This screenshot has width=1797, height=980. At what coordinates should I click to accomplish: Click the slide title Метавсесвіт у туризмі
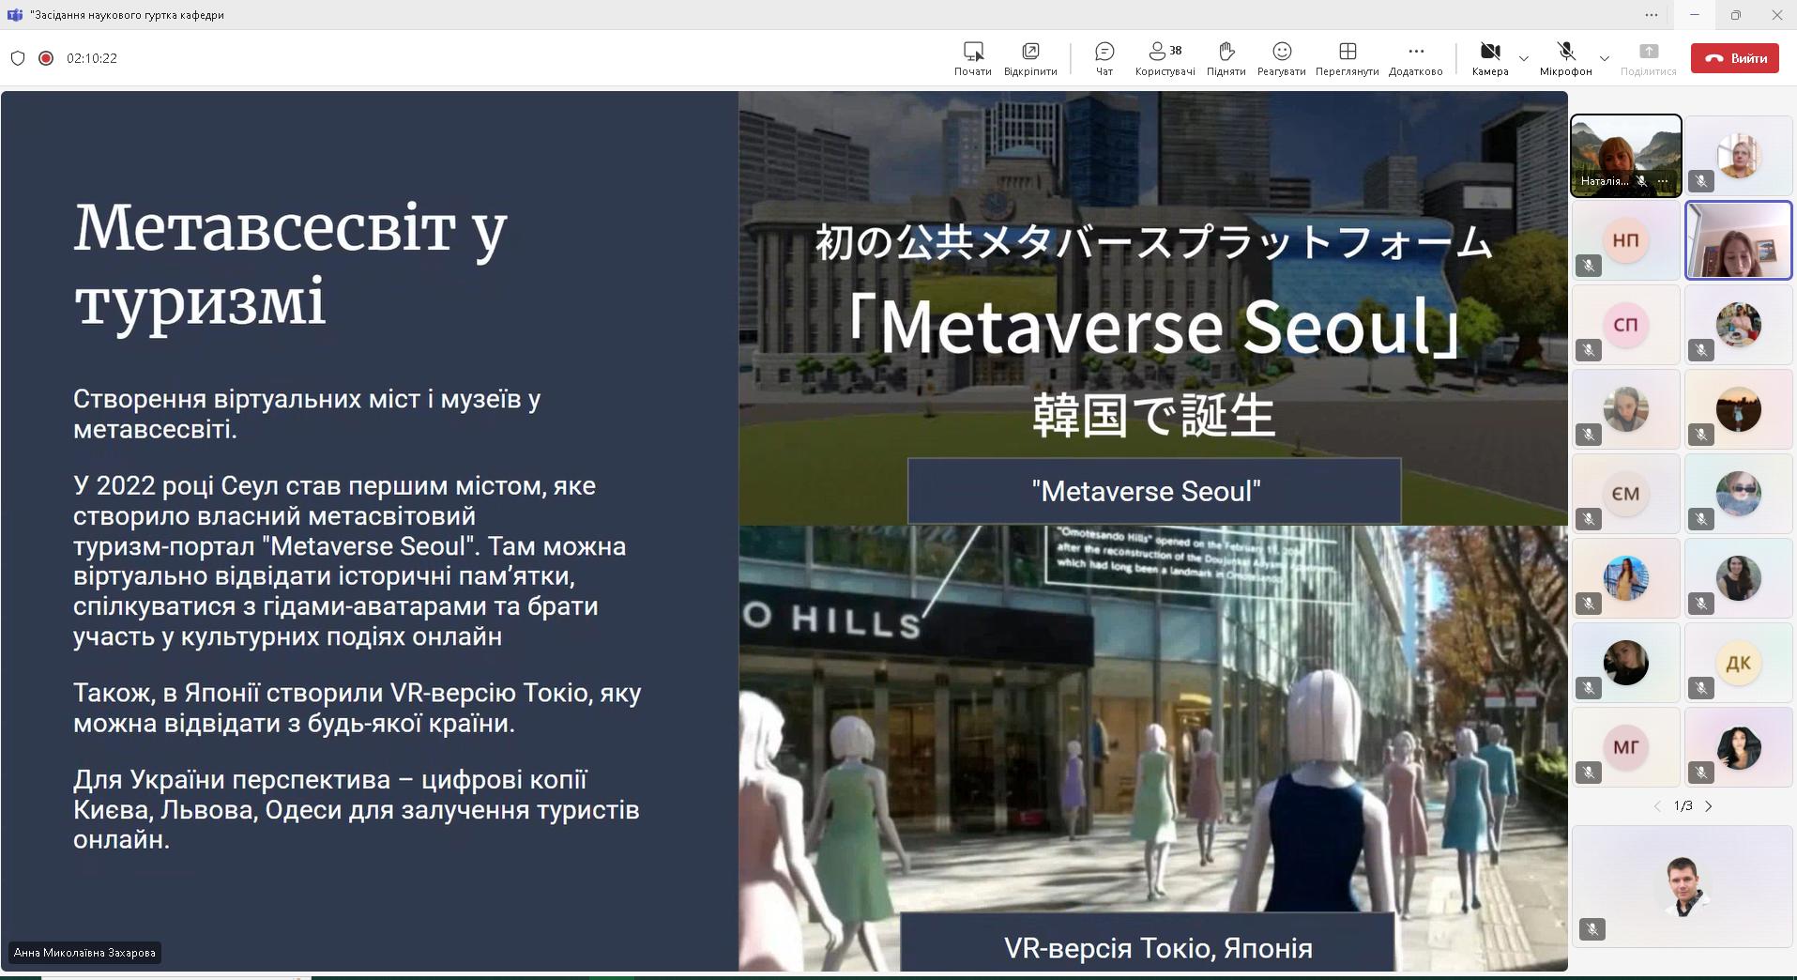click(291, 265)
